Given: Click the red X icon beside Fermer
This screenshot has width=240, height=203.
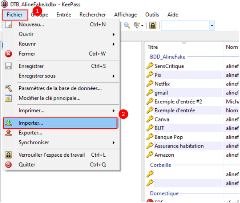Looking at the screenshot, I should point(8,54).
